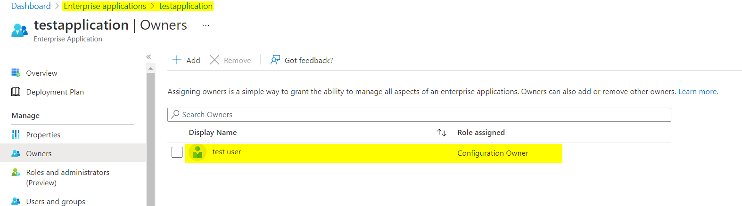Click the Overview grid icon in sidebar
Image resolution: width=742 pixels, height=206 pixels.
tap(16, 73)
